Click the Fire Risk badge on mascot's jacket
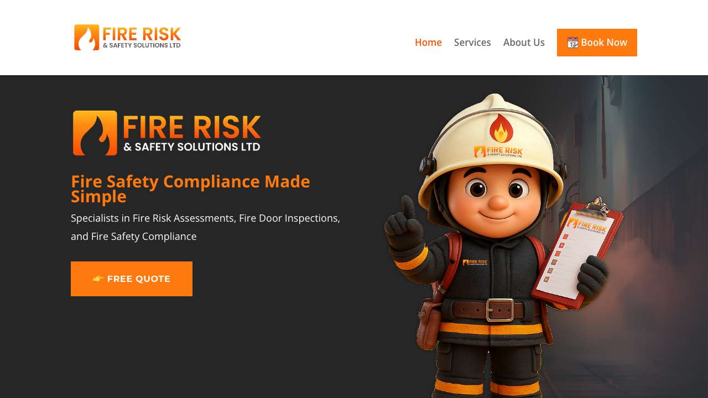Screen dimensions: 708x398 (475, 262)
